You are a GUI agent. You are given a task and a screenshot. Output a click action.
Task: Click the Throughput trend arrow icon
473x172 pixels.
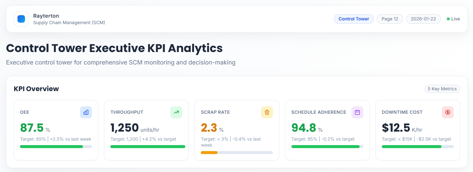point(176,112)
